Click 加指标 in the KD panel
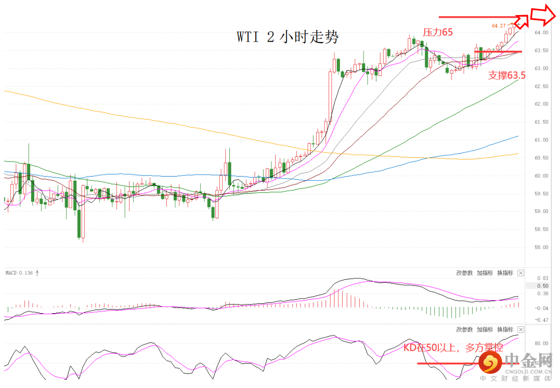The width and height of the screenshot is (560, 388). [485, 329]
